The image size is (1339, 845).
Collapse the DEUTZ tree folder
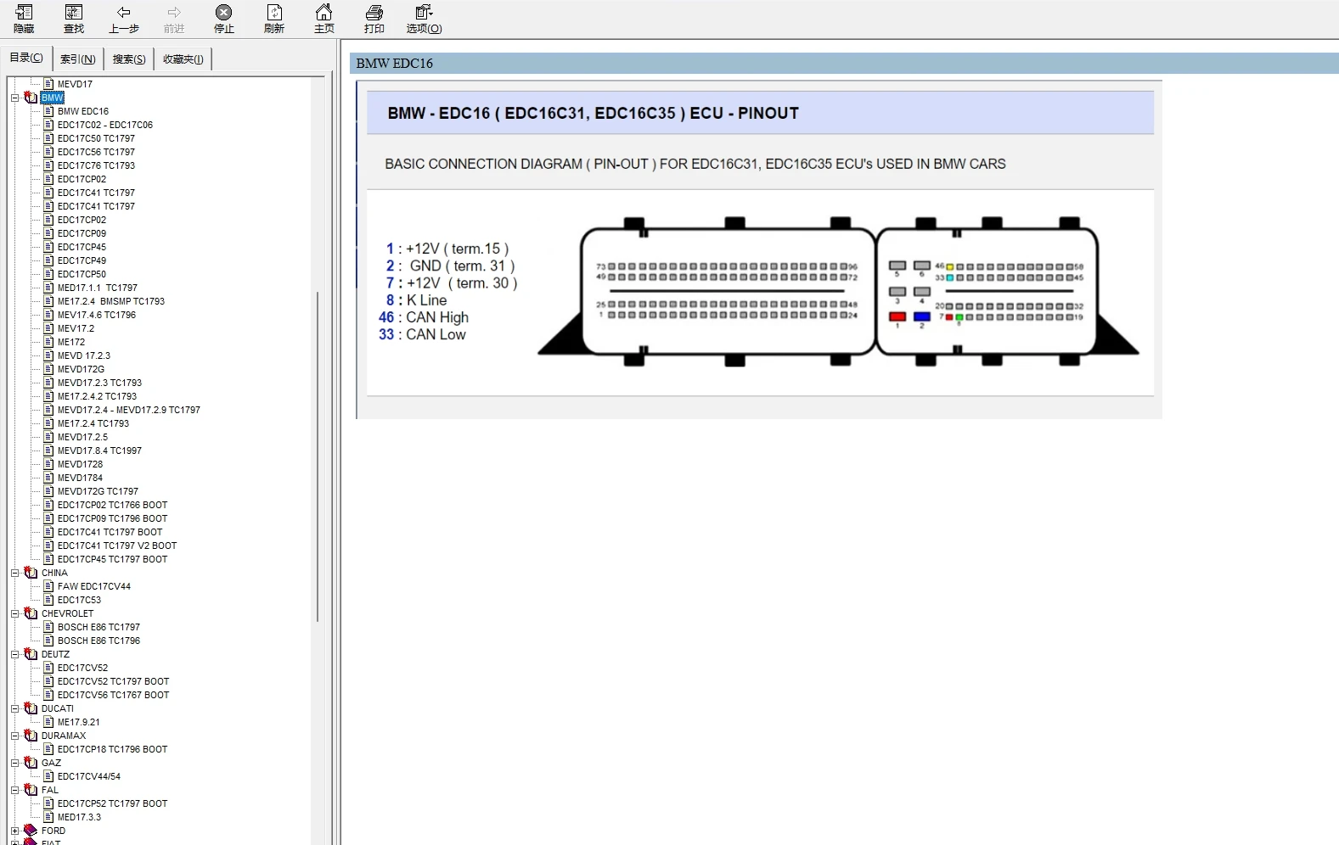(x=14, y=654)
